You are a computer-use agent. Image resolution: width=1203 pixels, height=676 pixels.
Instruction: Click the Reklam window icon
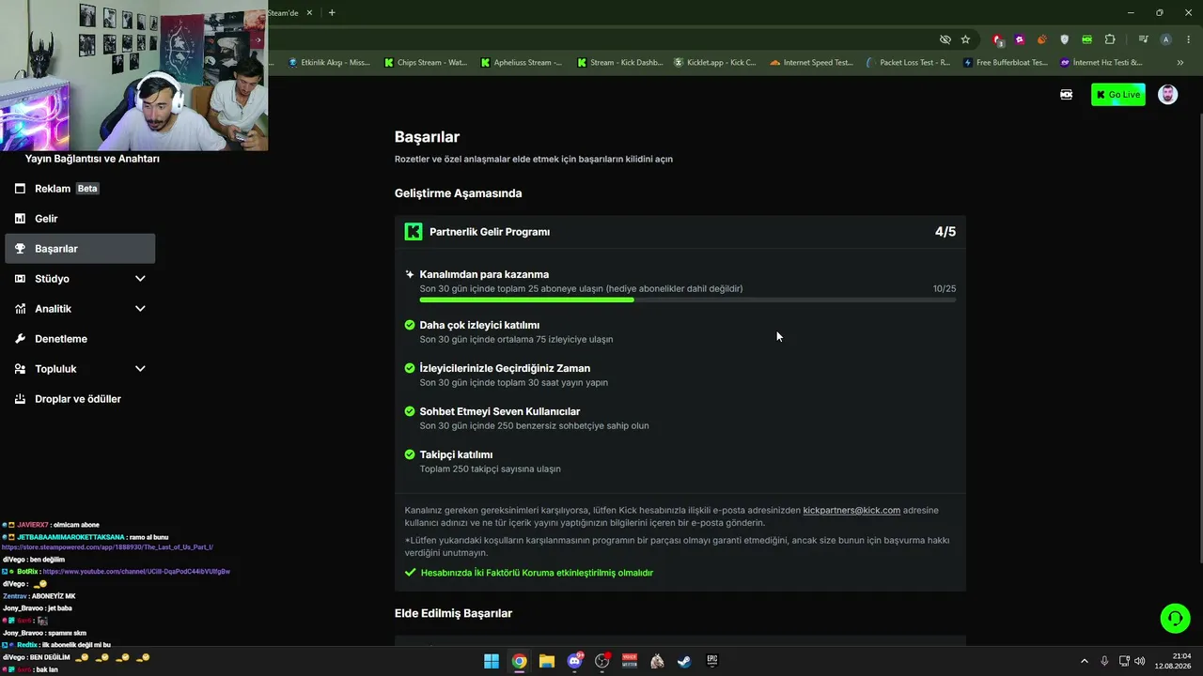coord(20,189)
